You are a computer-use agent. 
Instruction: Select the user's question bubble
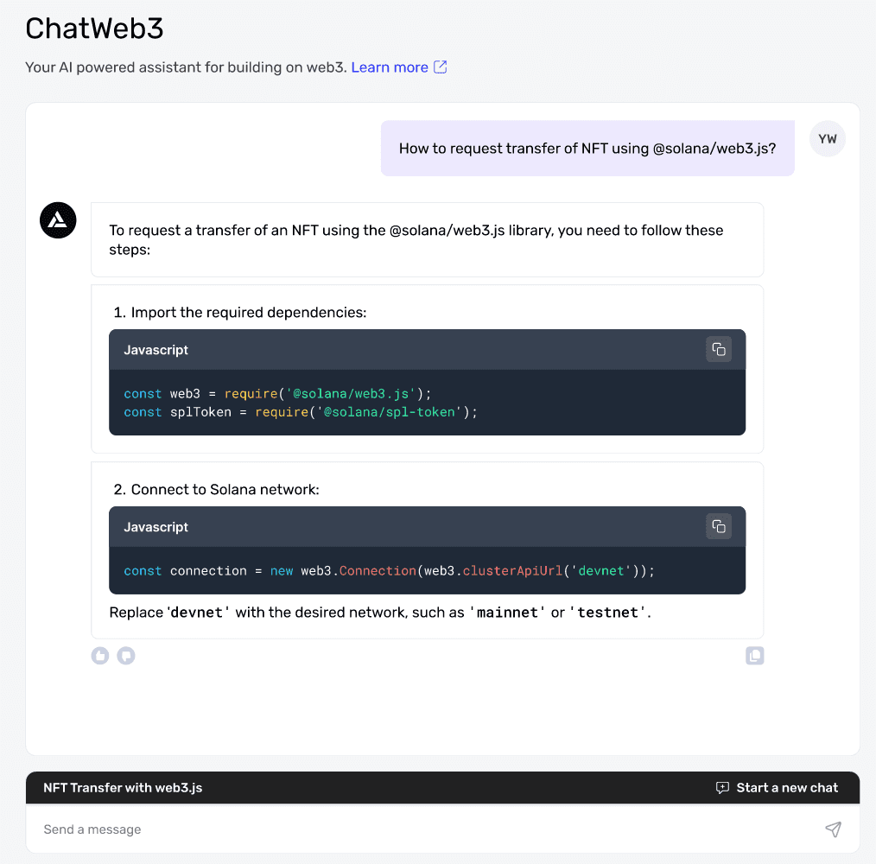[x=587, y=148]
